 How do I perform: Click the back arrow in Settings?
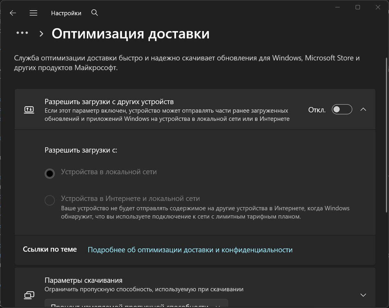point(12,13)
